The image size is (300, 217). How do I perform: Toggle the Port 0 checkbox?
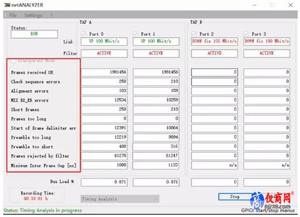coord(83,34)
